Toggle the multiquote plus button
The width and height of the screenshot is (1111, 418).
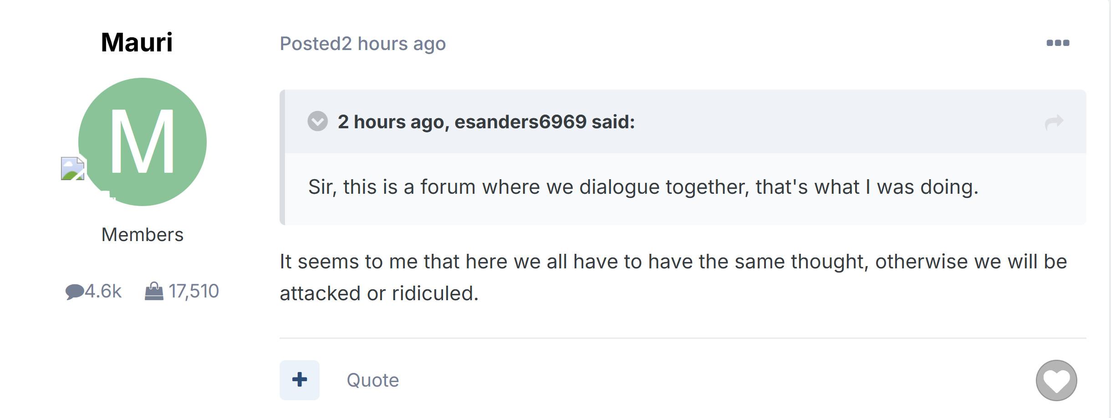(x=299, y=380)
